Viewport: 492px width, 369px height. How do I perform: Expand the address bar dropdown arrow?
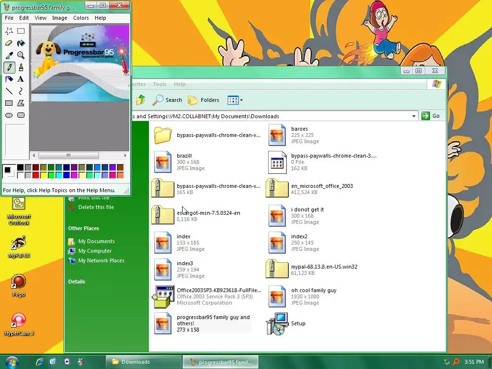[x=414, y=116]
